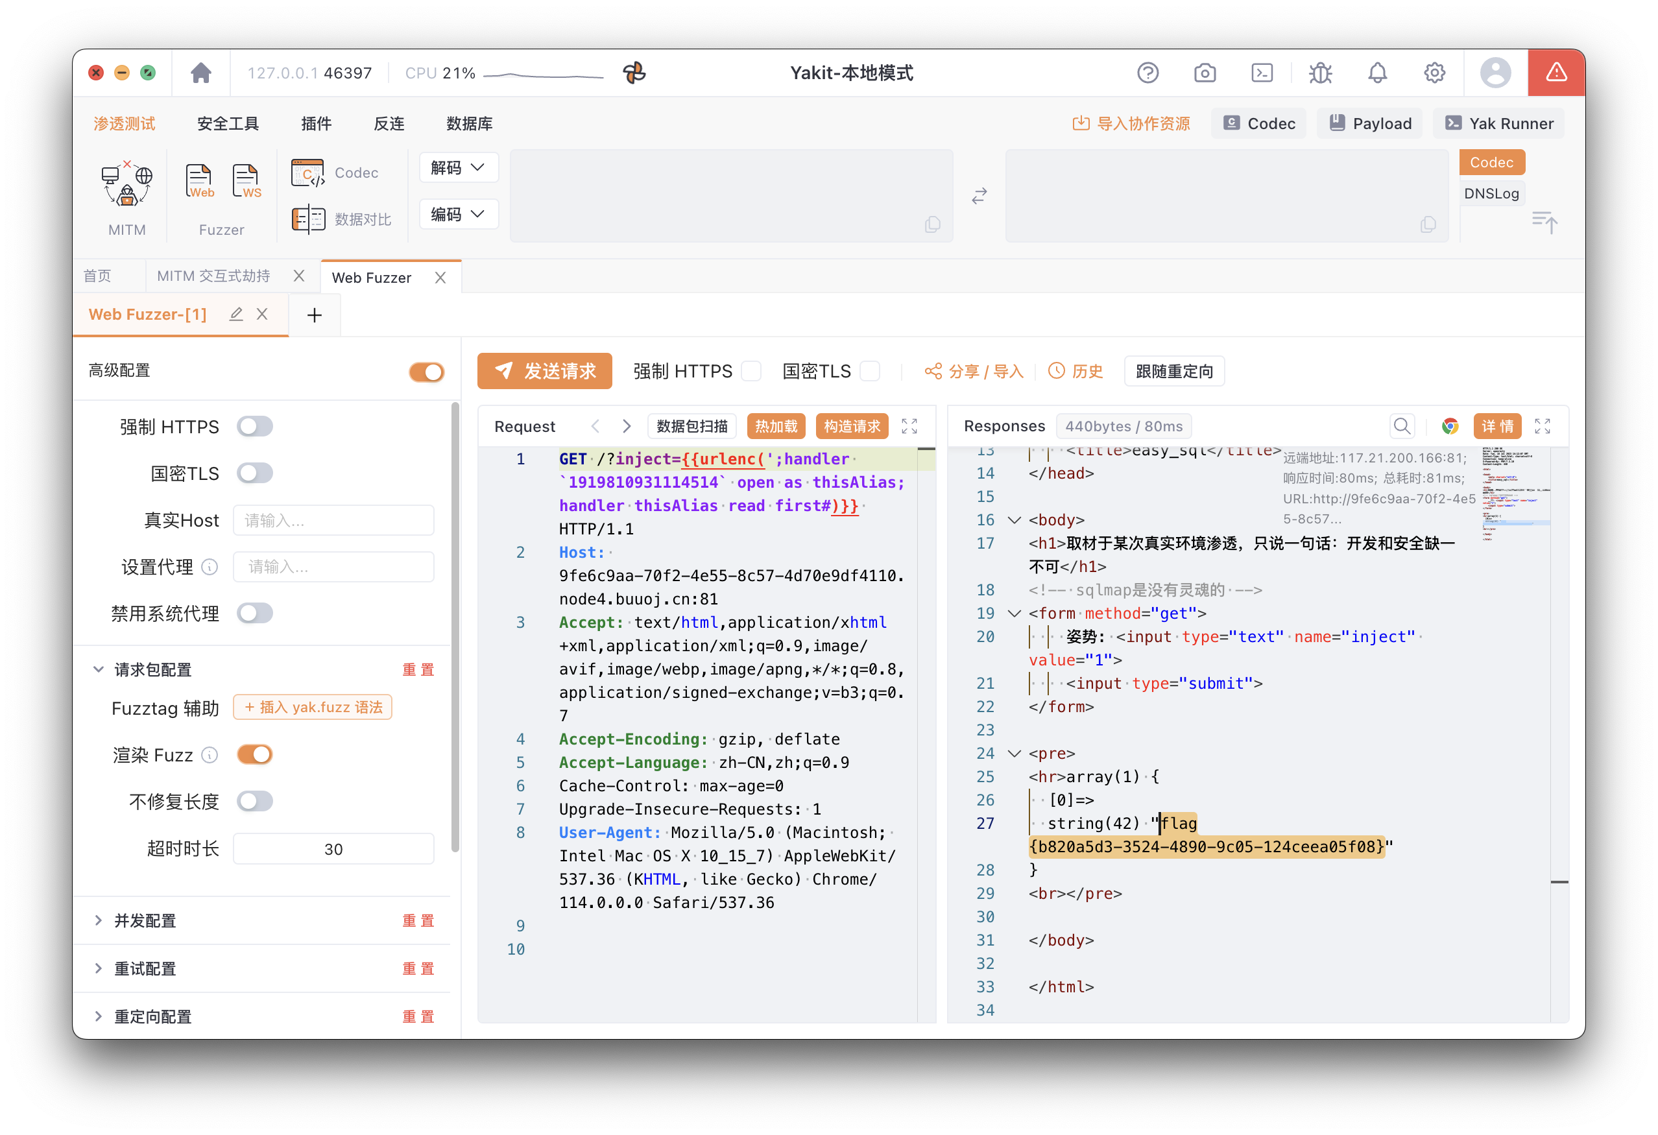The image size is (1658, 1135).
Task: Toggle the 高级配置 switch off
Action: tap(427, 372)
